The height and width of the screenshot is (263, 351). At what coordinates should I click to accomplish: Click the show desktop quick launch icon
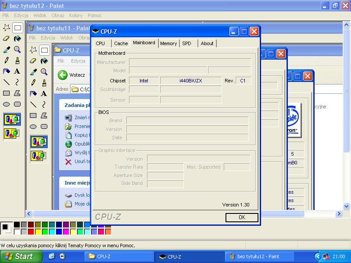pyautogui.click(x=52, y=256)
